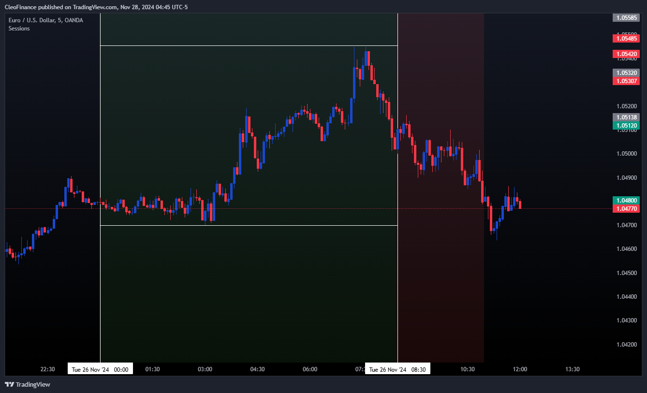647x393 pixels.
Task: Click the green 1.05120 price label
Action: click(x=626, y=125)
